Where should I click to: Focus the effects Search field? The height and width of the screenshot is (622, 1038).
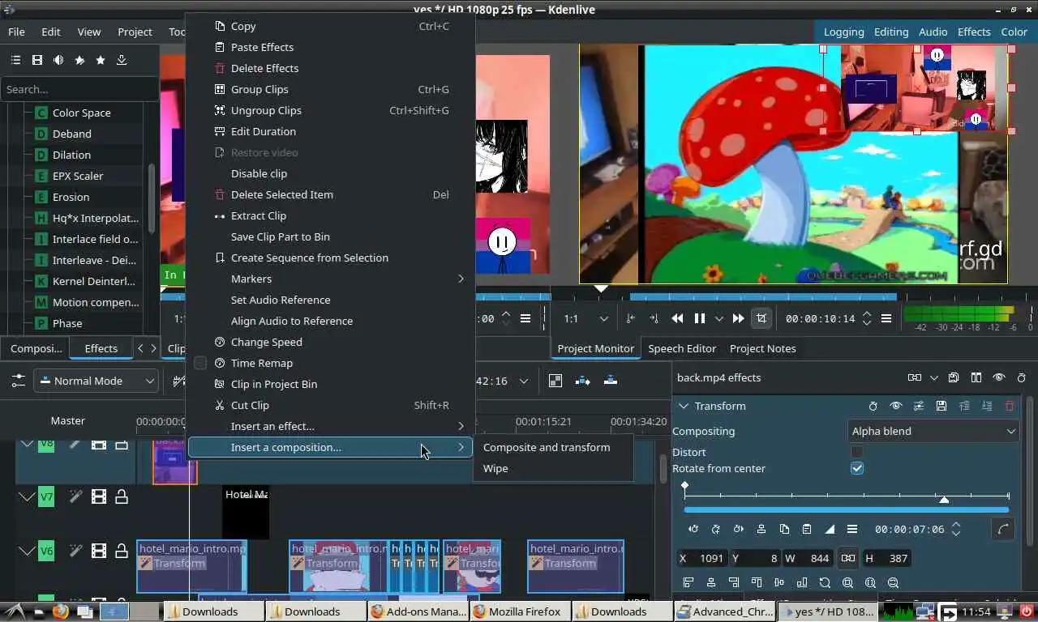click(79, 89)
